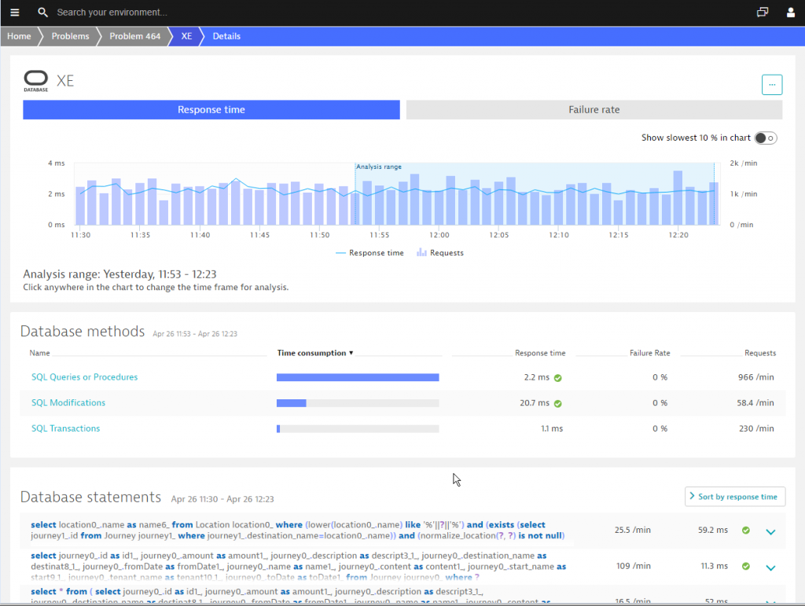Open the dashboards windows icon
This screenshot has width=805, height=606.
(763, 13)
